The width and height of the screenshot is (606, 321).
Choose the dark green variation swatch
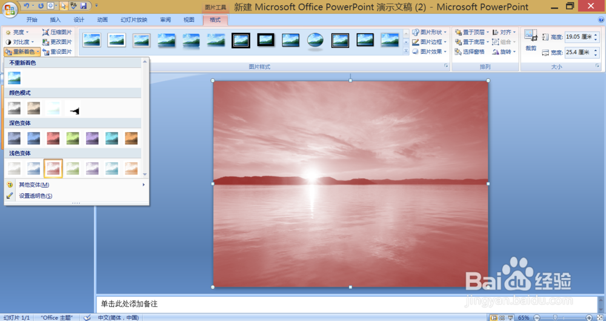click(73, 138)
